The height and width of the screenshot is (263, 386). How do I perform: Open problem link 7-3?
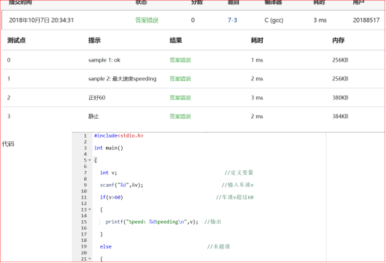tap(232, 20)
